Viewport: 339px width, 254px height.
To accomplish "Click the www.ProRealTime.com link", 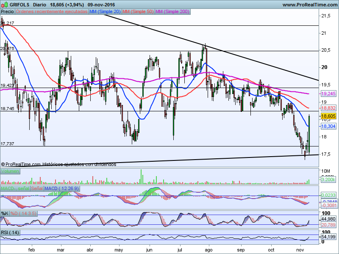I will [x=310, y=5].
